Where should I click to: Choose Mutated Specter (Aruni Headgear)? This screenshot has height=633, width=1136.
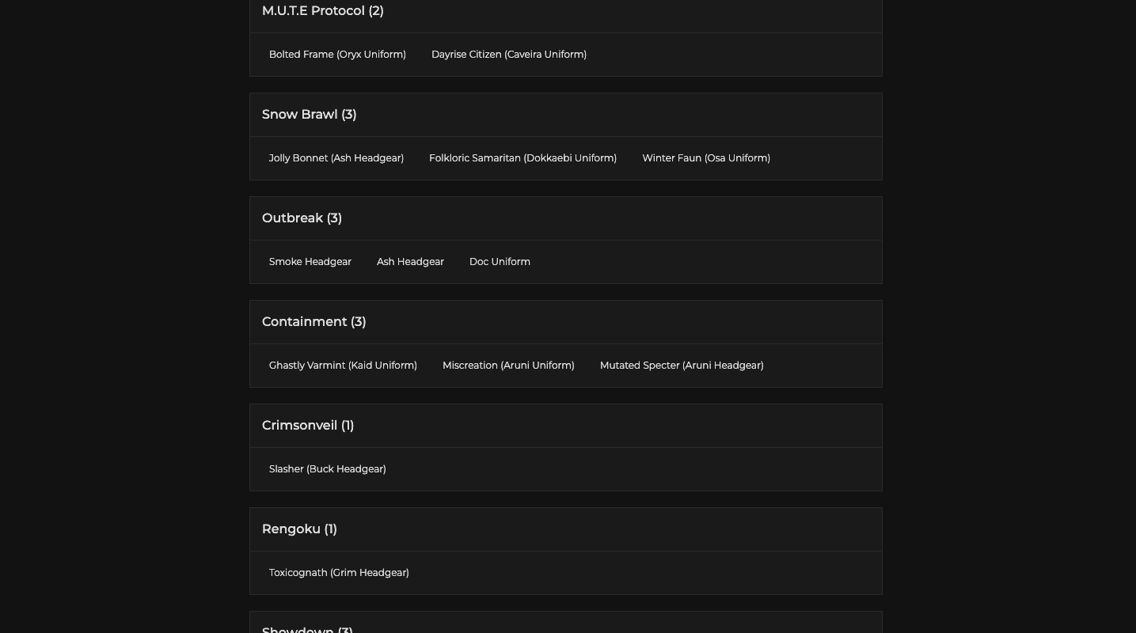point(682,366)
